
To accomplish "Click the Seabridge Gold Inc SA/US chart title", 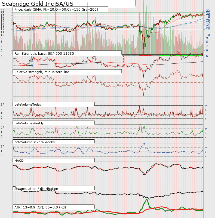I will (38, 4).
